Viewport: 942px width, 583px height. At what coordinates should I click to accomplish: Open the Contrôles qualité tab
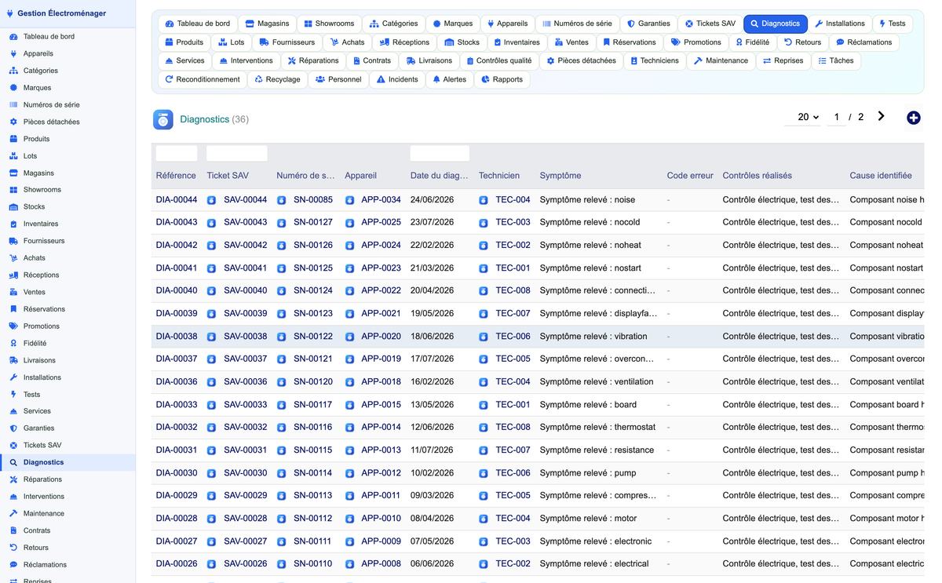click(499, 60)
